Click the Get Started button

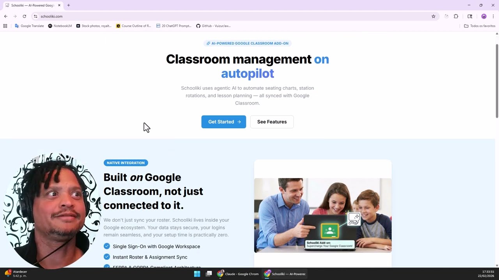click(x=224, y=122)
